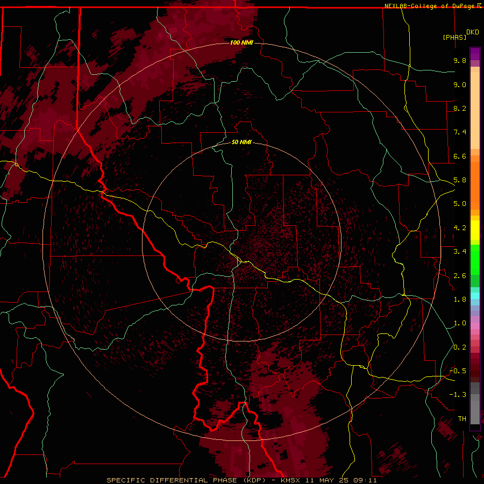The height and width of the screenshot is (484, 484).
Task: Click the "09:11" time in the caption
Action: (366, 480)
